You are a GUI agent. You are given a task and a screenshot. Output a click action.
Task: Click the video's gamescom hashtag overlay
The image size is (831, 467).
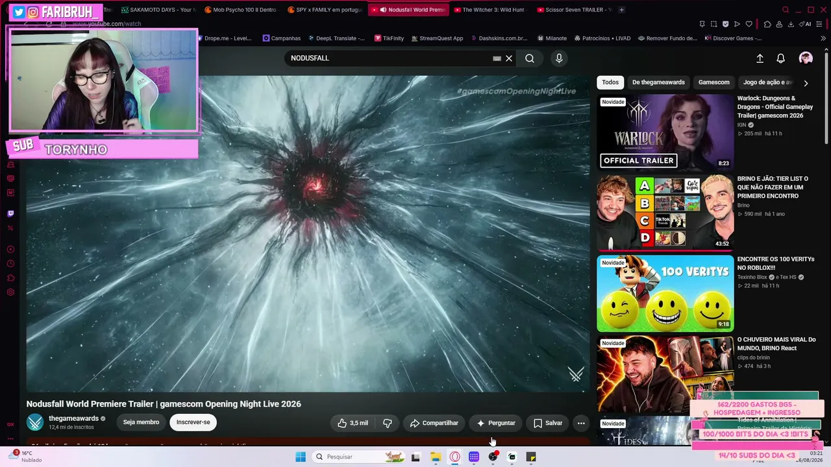[516, 91]
